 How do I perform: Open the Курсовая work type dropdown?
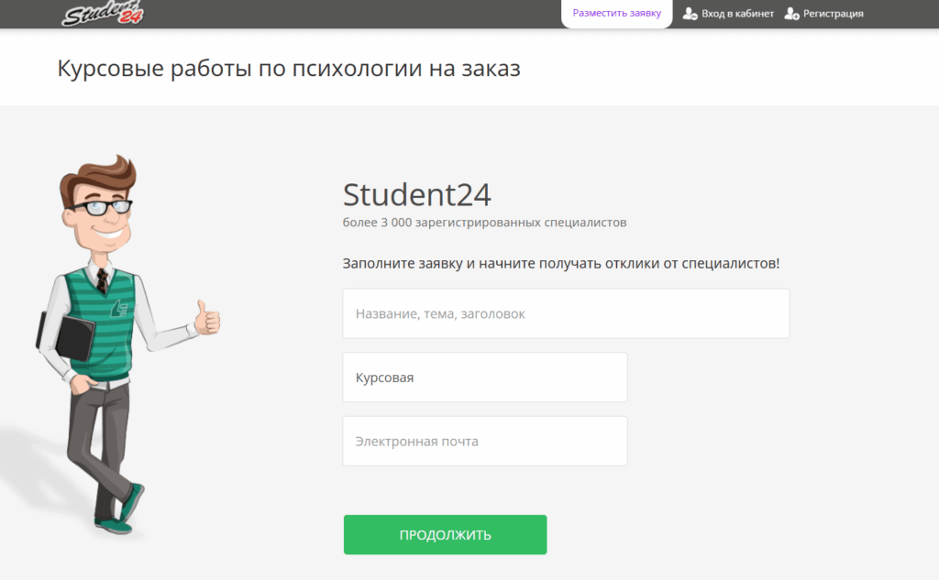(485, 378)
